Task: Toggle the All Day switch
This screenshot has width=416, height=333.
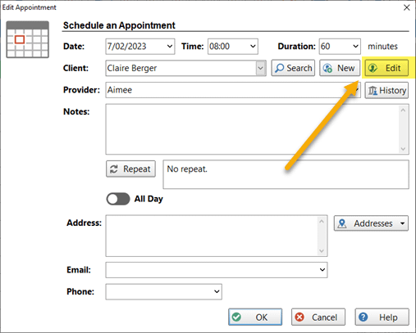Action: click(x=118, y=199)
